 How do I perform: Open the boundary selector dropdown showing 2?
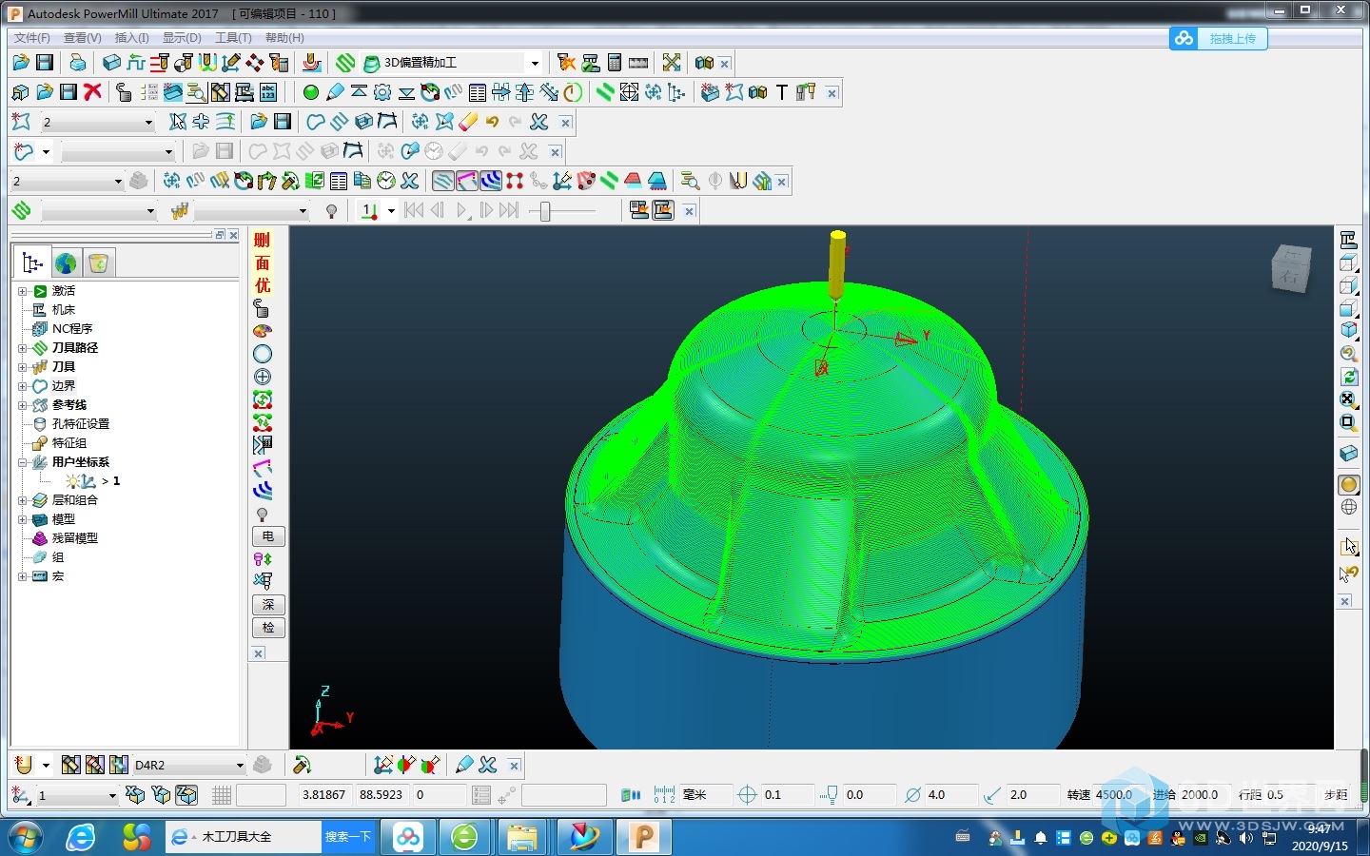click(148, 122)
